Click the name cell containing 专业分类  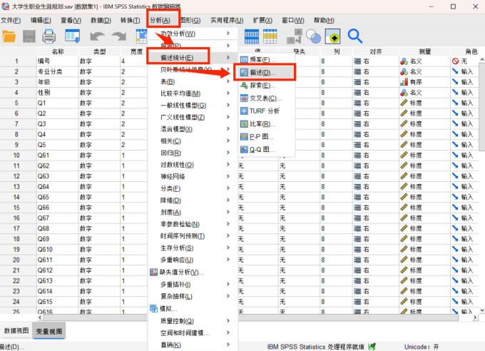point(57,72)
